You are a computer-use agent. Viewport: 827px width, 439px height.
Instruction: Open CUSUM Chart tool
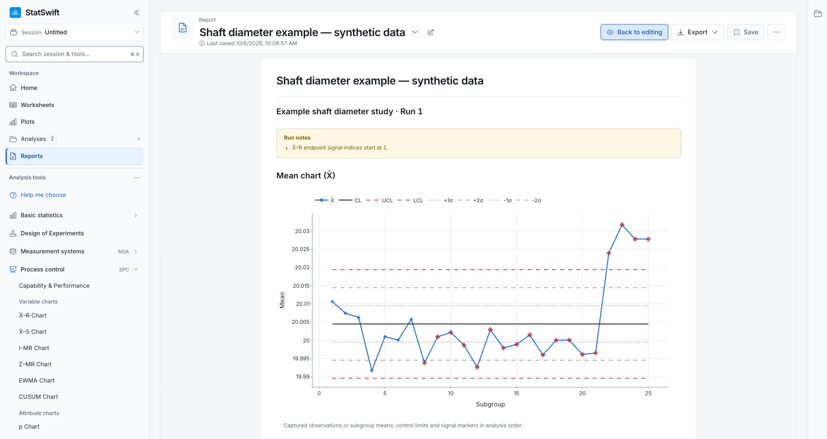tap(38, 397)
